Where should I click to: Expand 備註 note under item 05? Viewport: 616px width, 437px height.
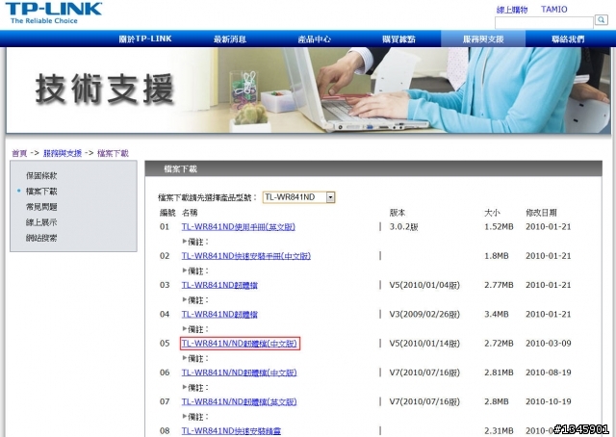[x=195, y=358]
